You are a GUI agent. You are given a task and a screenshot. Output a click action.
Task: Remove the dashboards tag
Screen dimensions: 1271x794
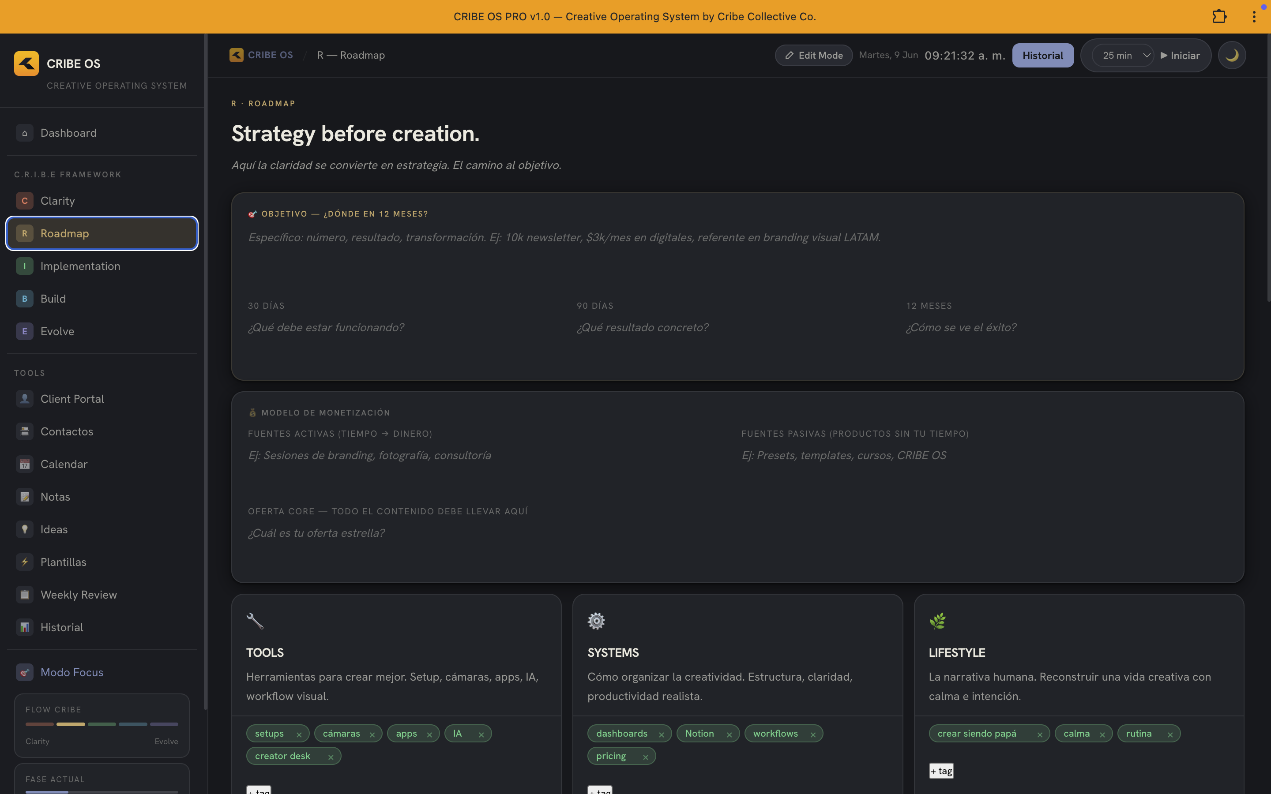coord(661,734)
